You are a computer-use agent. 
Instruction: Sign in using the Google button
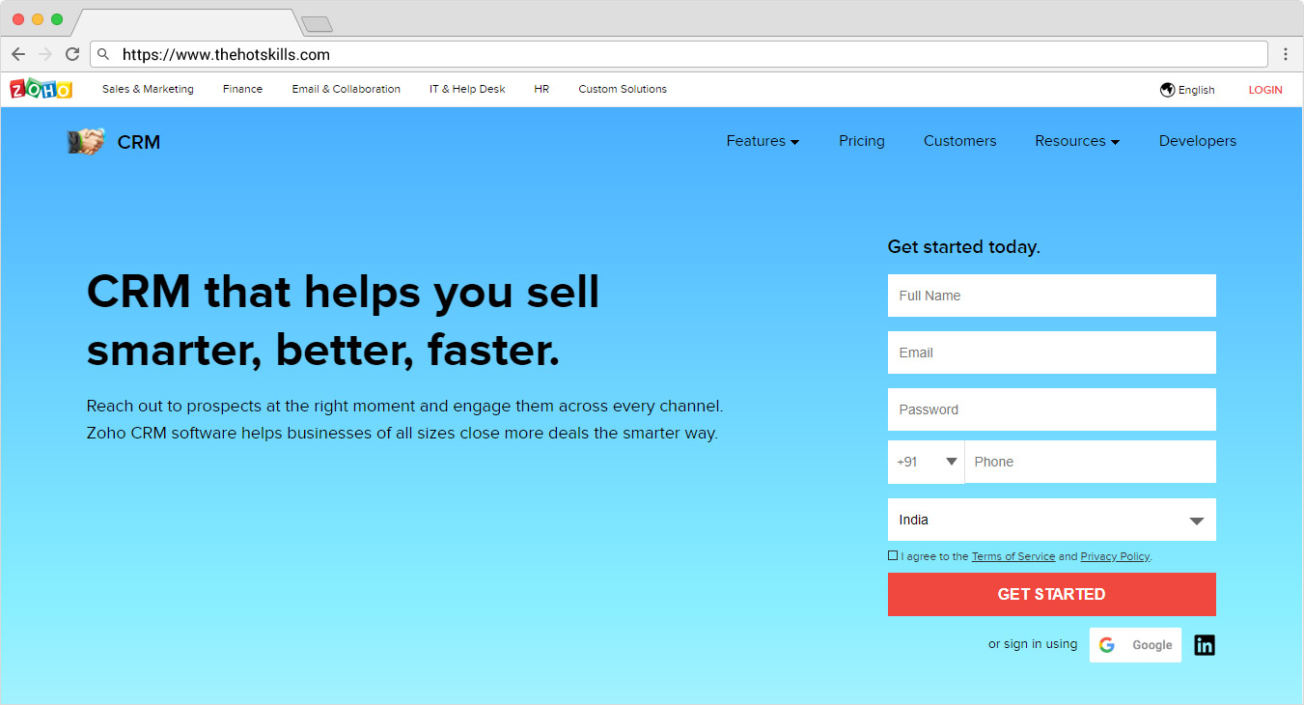click(1135, 645)
